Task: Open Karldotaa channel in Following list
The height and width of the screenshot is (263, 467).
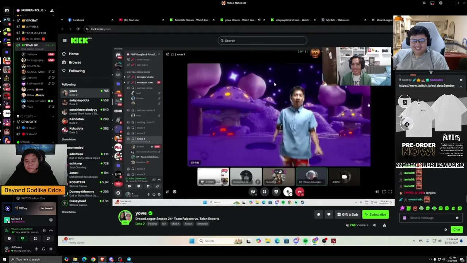Action: [85, 121]
